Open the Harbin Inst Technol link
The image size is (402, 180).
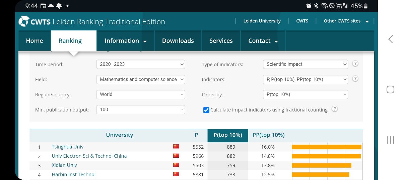[74, 174]
